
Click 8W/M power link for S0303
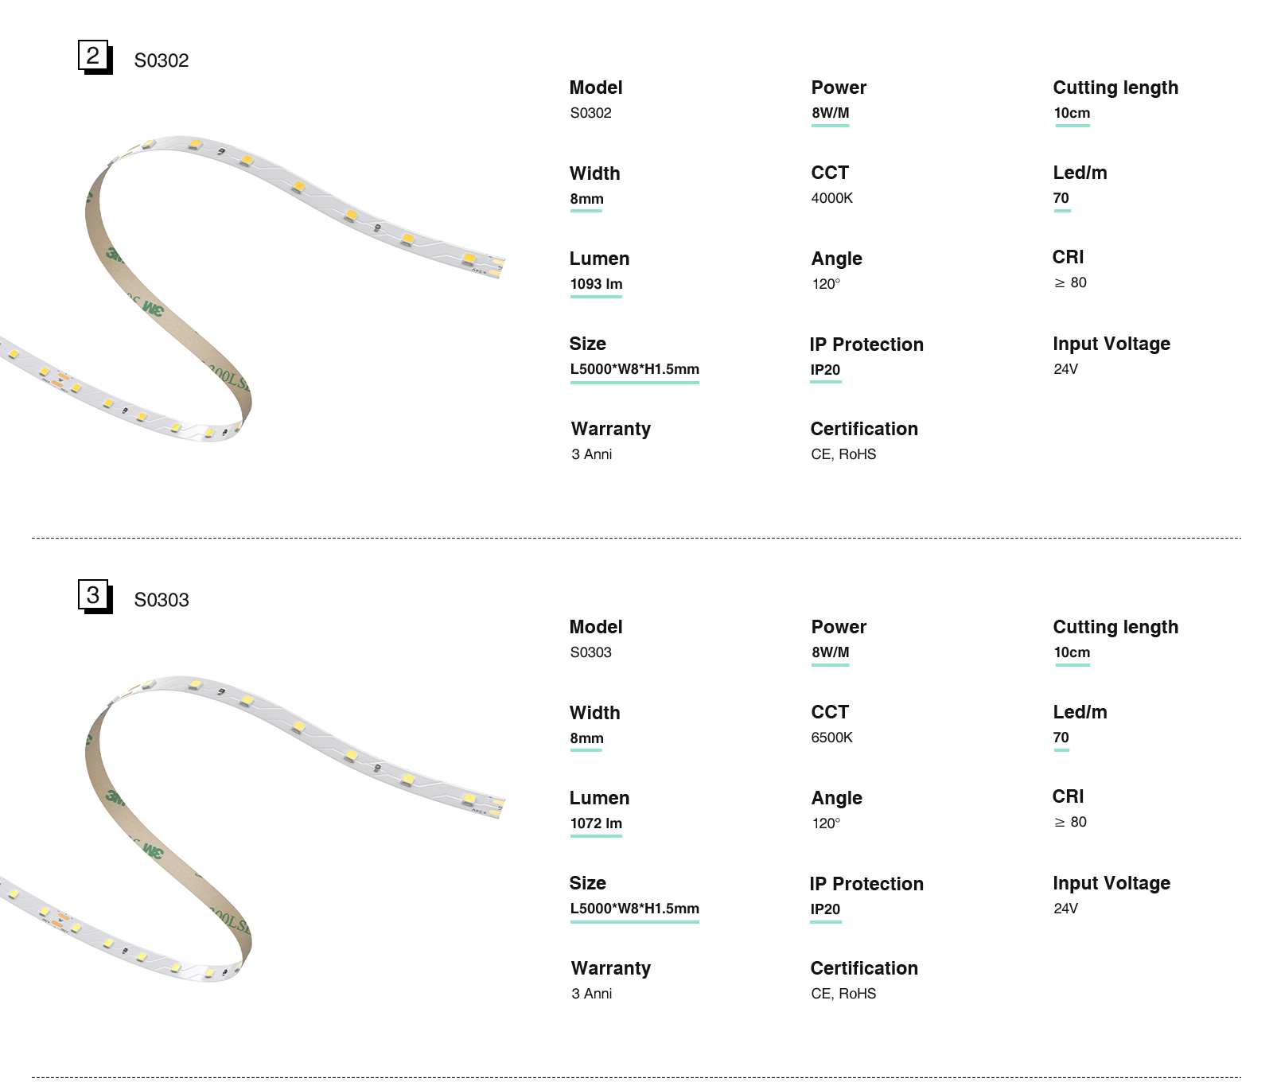[x=830, y=652]
